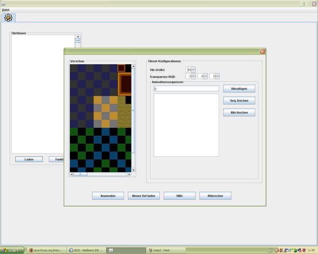The width and height of the screenshot is (318, 254).
Task: Increase the middle Transparenz-RGB (green) value
Action: tap(206, 75)
